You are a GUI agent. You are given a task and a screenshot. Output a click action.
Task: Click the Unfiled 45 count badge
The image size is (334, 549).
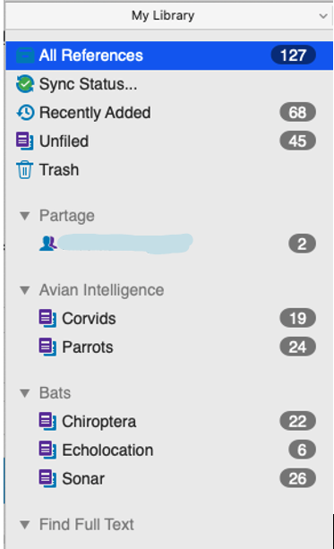(x=297, y=142)
